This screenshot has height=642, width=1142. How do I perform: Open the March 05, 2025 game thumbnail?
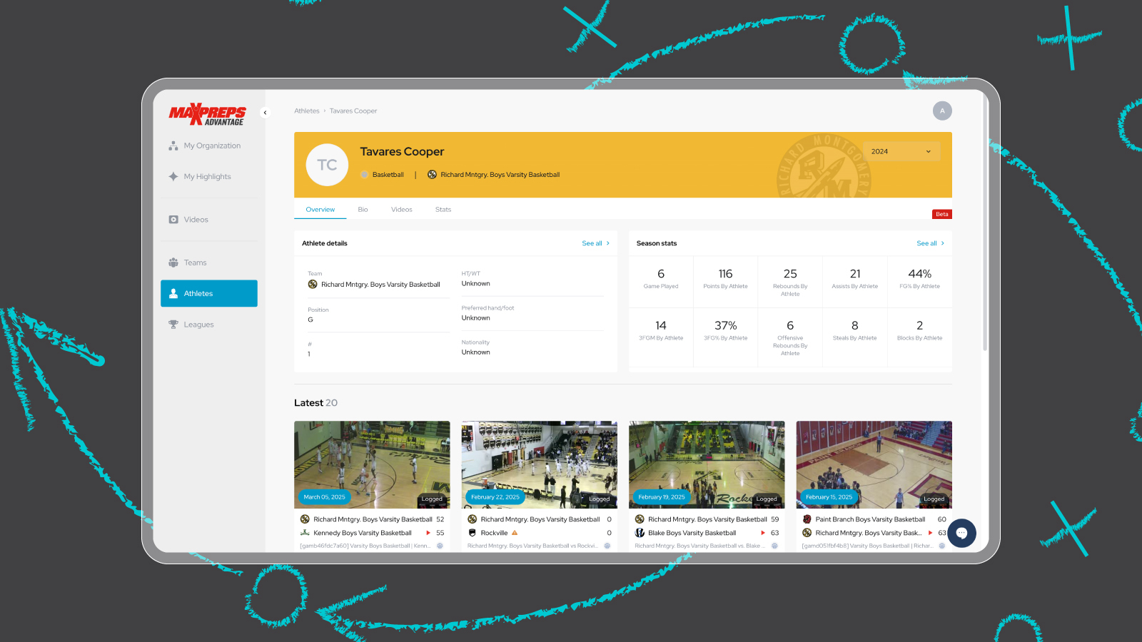372,464
